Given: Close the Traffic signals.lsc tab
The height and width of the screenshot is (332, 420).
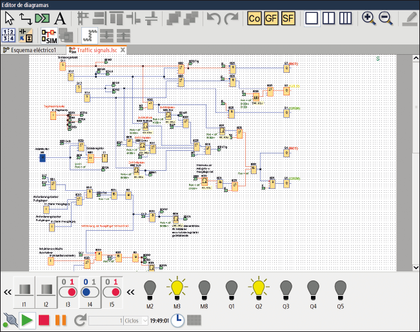Looking at the screenshot, I should pyautogui.click(x=122, y=50).
